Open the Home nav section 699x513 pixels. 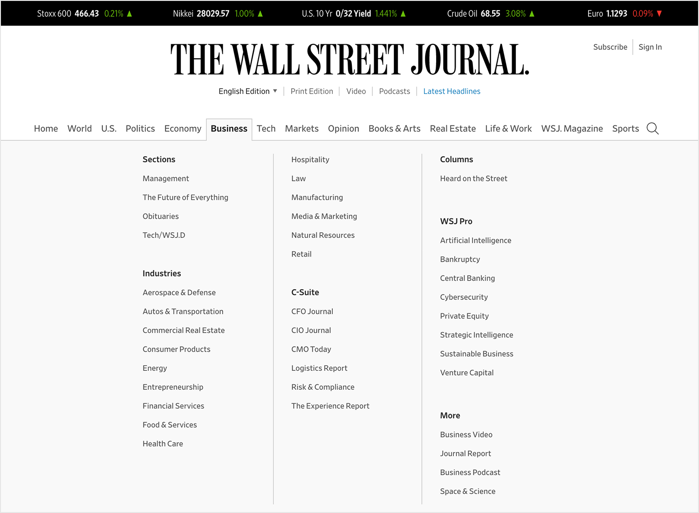point(46,129)
